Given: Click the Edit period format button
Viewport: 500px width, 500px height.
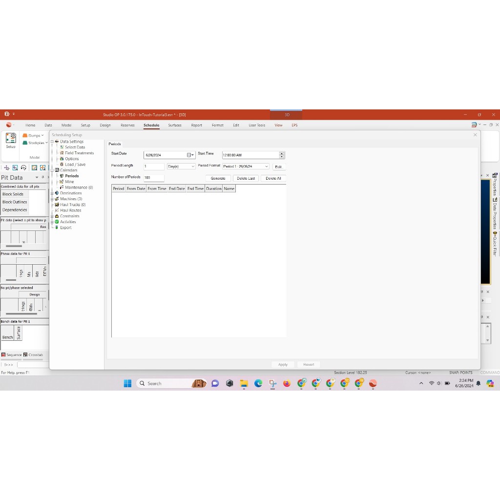Looking at the screenshot, I should click(x=279, y=167).
